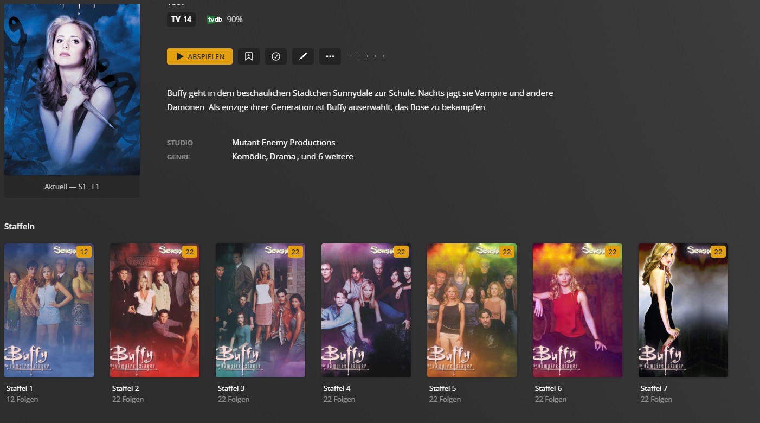Filter by genre Komödie

pyautogui.click(x=249, y=157)
